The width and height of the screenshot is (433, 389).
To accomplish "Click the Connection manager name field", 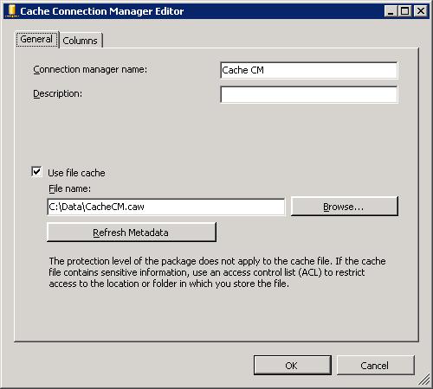I will point(308,70).
